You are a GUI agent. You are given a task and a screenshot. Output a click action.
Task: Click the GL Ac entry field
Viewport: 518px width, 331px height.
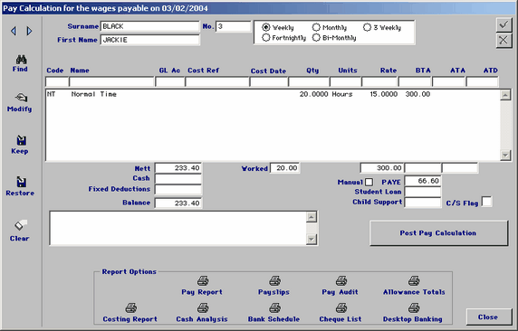(170, 81)
